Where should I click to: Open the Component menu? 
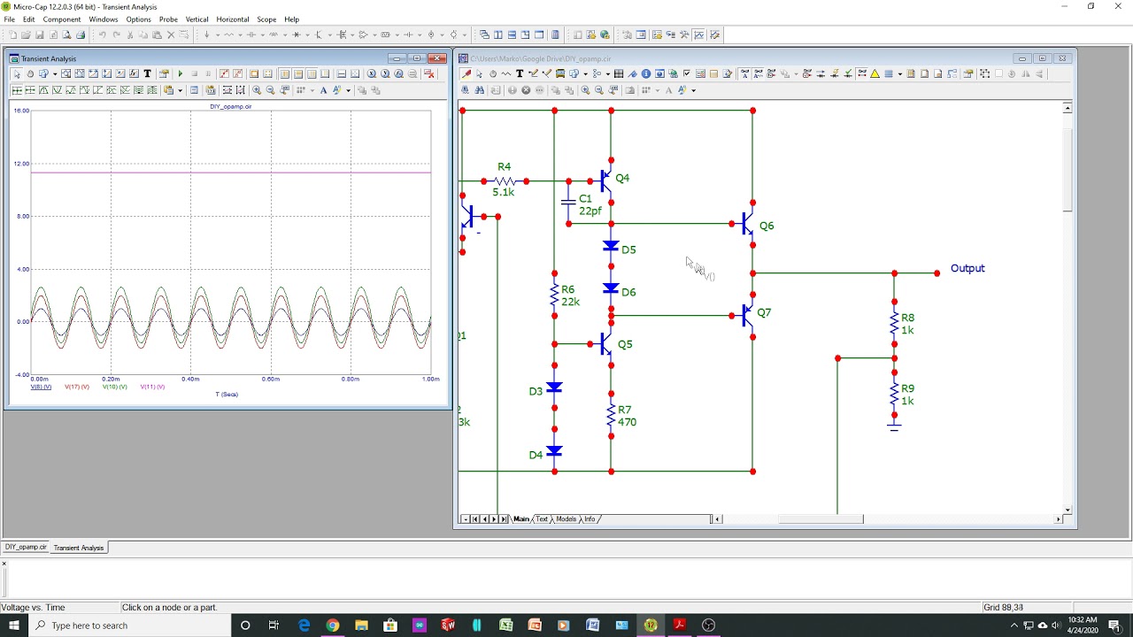[62, 19]
